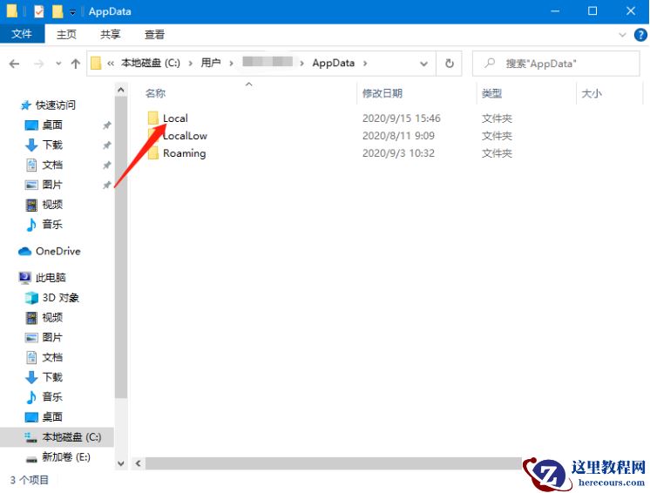
Task: Click the properties icon in title bar
Action: click(x=38, y=11)
